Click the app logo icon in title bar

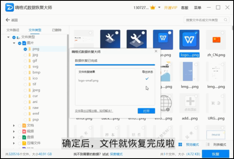pos(9,7)
